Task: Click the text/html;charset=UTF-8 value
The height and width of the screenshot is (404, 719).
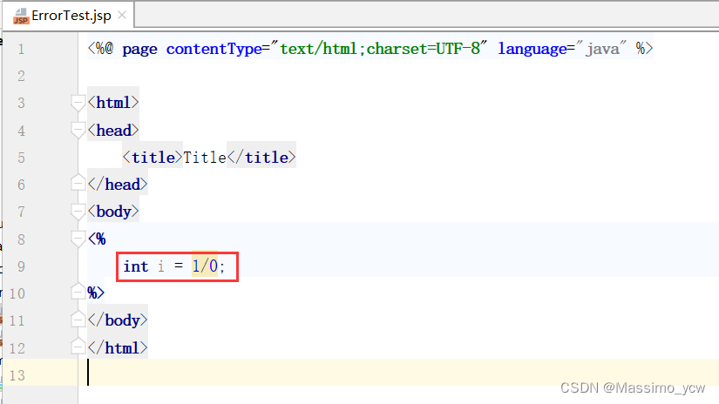Action: 380,48
